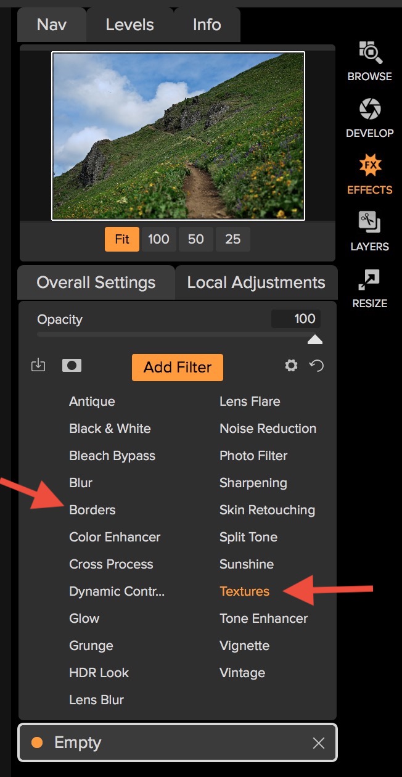
Task: Open the Browse module
Action: point(369,61)
